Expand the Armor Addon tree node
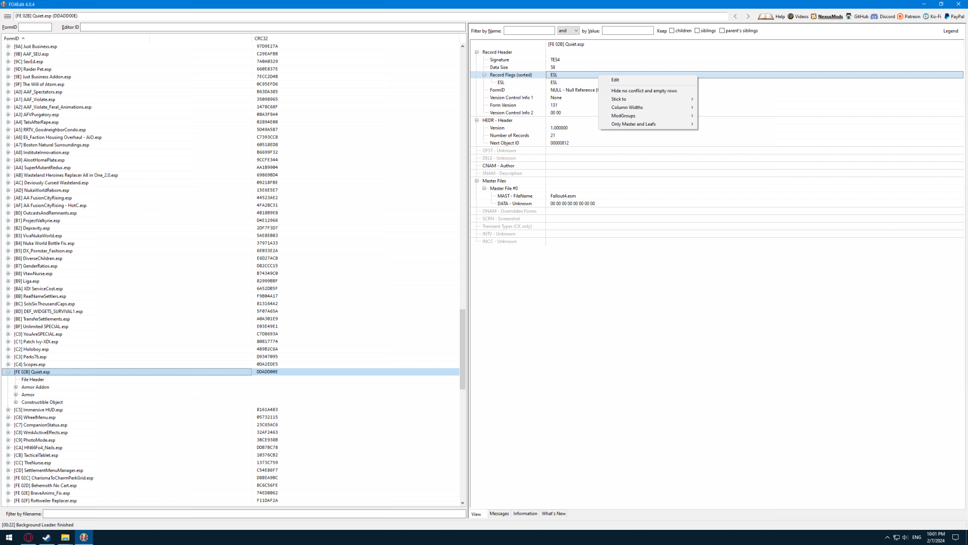968x545 pixels. pos(16,387)
